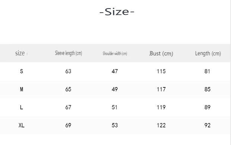Click sleeve length value 63

(68, 71)
